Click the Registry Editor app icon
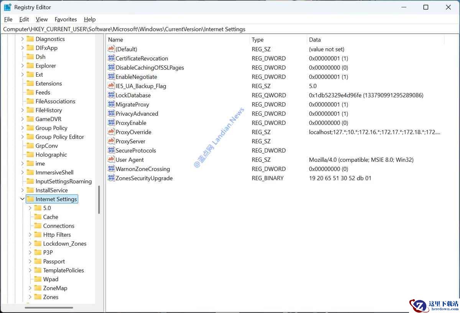The image size is (460, 313). 8,7
